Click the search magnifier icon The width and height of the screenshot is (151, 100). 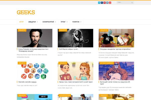(132, 3)
